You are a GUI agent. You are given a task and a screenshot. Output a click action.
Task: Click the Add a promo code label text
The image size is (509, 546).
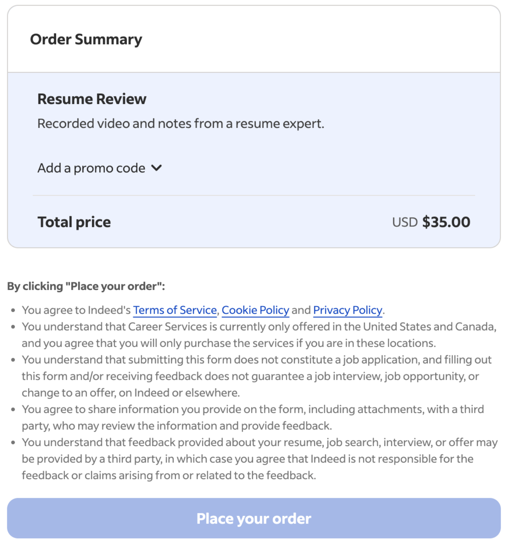point(91,167)
